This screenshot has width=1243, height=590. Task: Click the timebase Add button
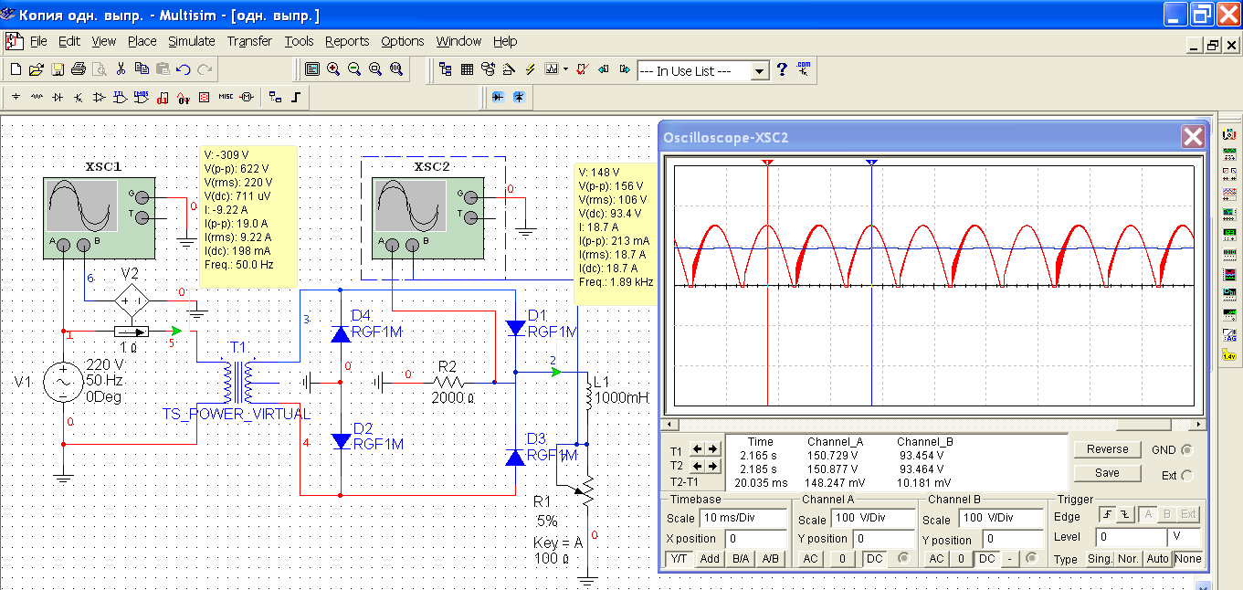coord(710,558)
